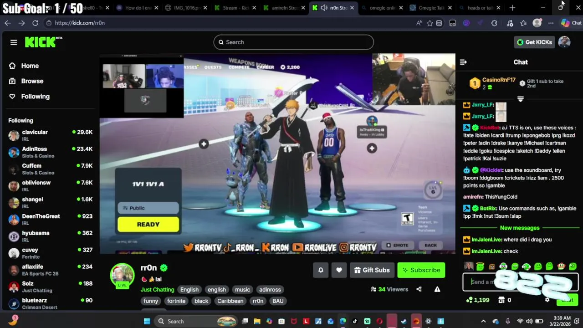Click the BAU tag
Screen dimensions: 583x328
click(278, 301)
